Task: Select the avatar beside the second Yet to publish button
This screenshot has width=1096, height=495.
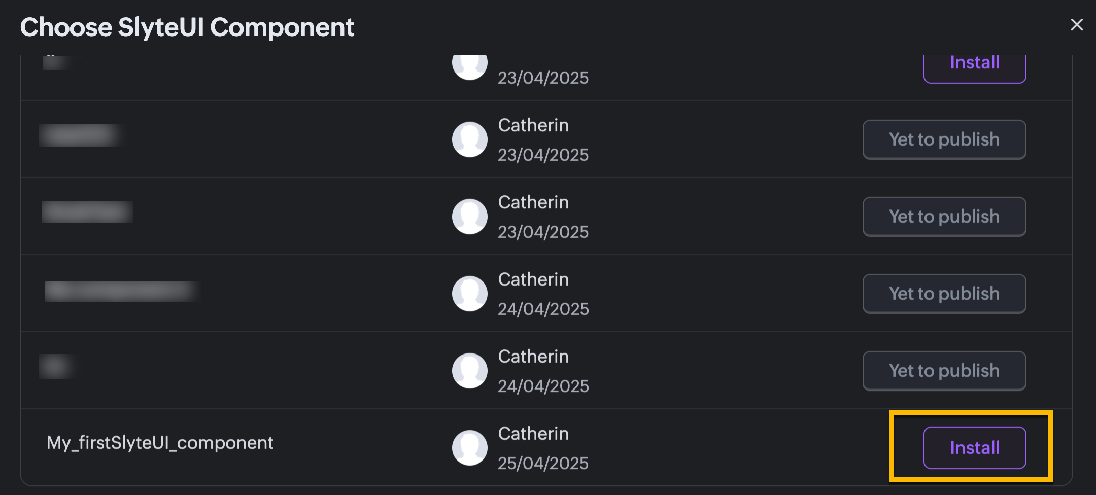Action: click(x=470, y=217)
